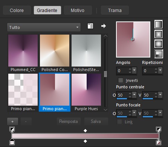Select the checkered Primo pian... transparent gradient thumbnail
Screen dimensions: 168x147
pyautogui.click(x=23, y=90)
